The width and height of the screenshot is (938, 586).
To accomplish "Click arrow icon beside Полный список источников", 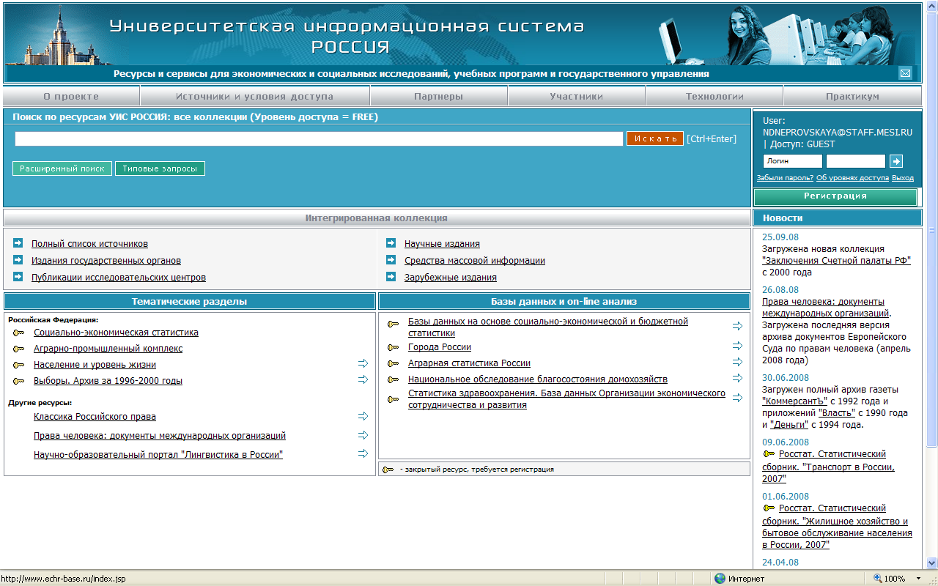I will click(x=18, y=243).
